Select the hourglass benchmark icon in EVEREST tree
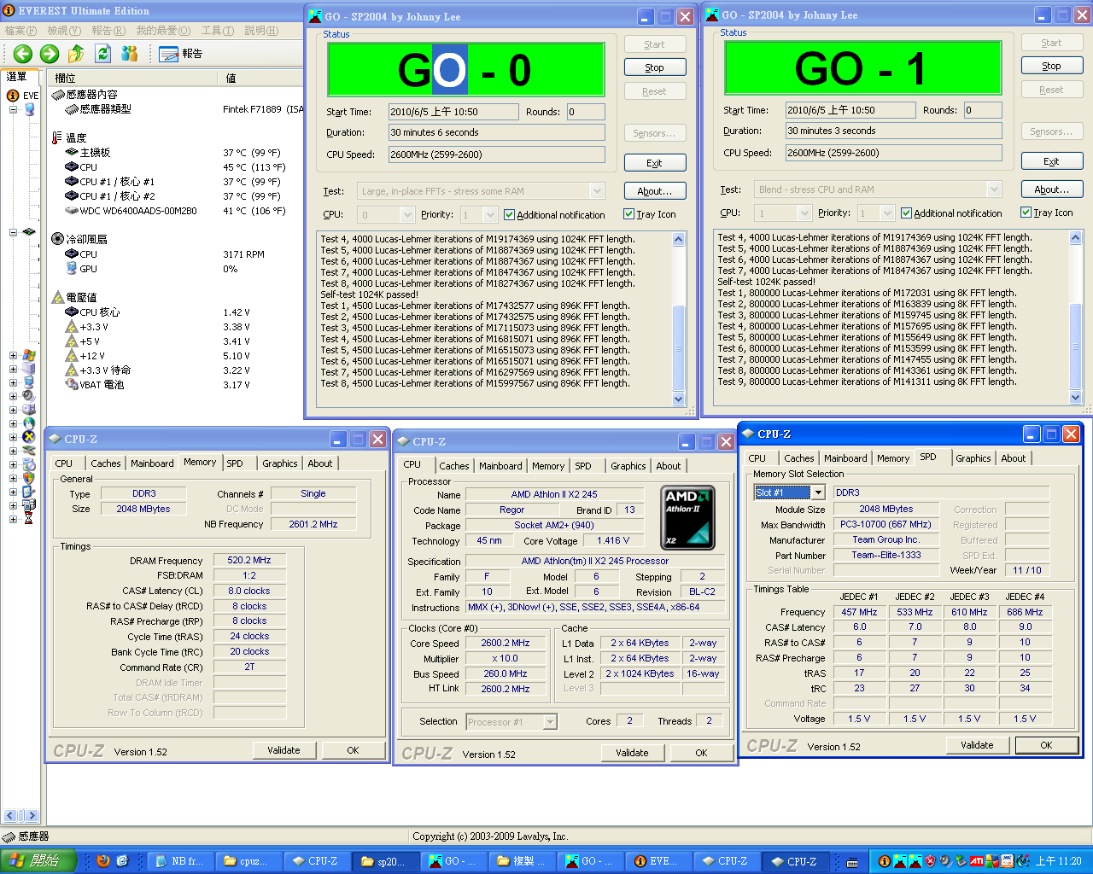 point(29,519)
